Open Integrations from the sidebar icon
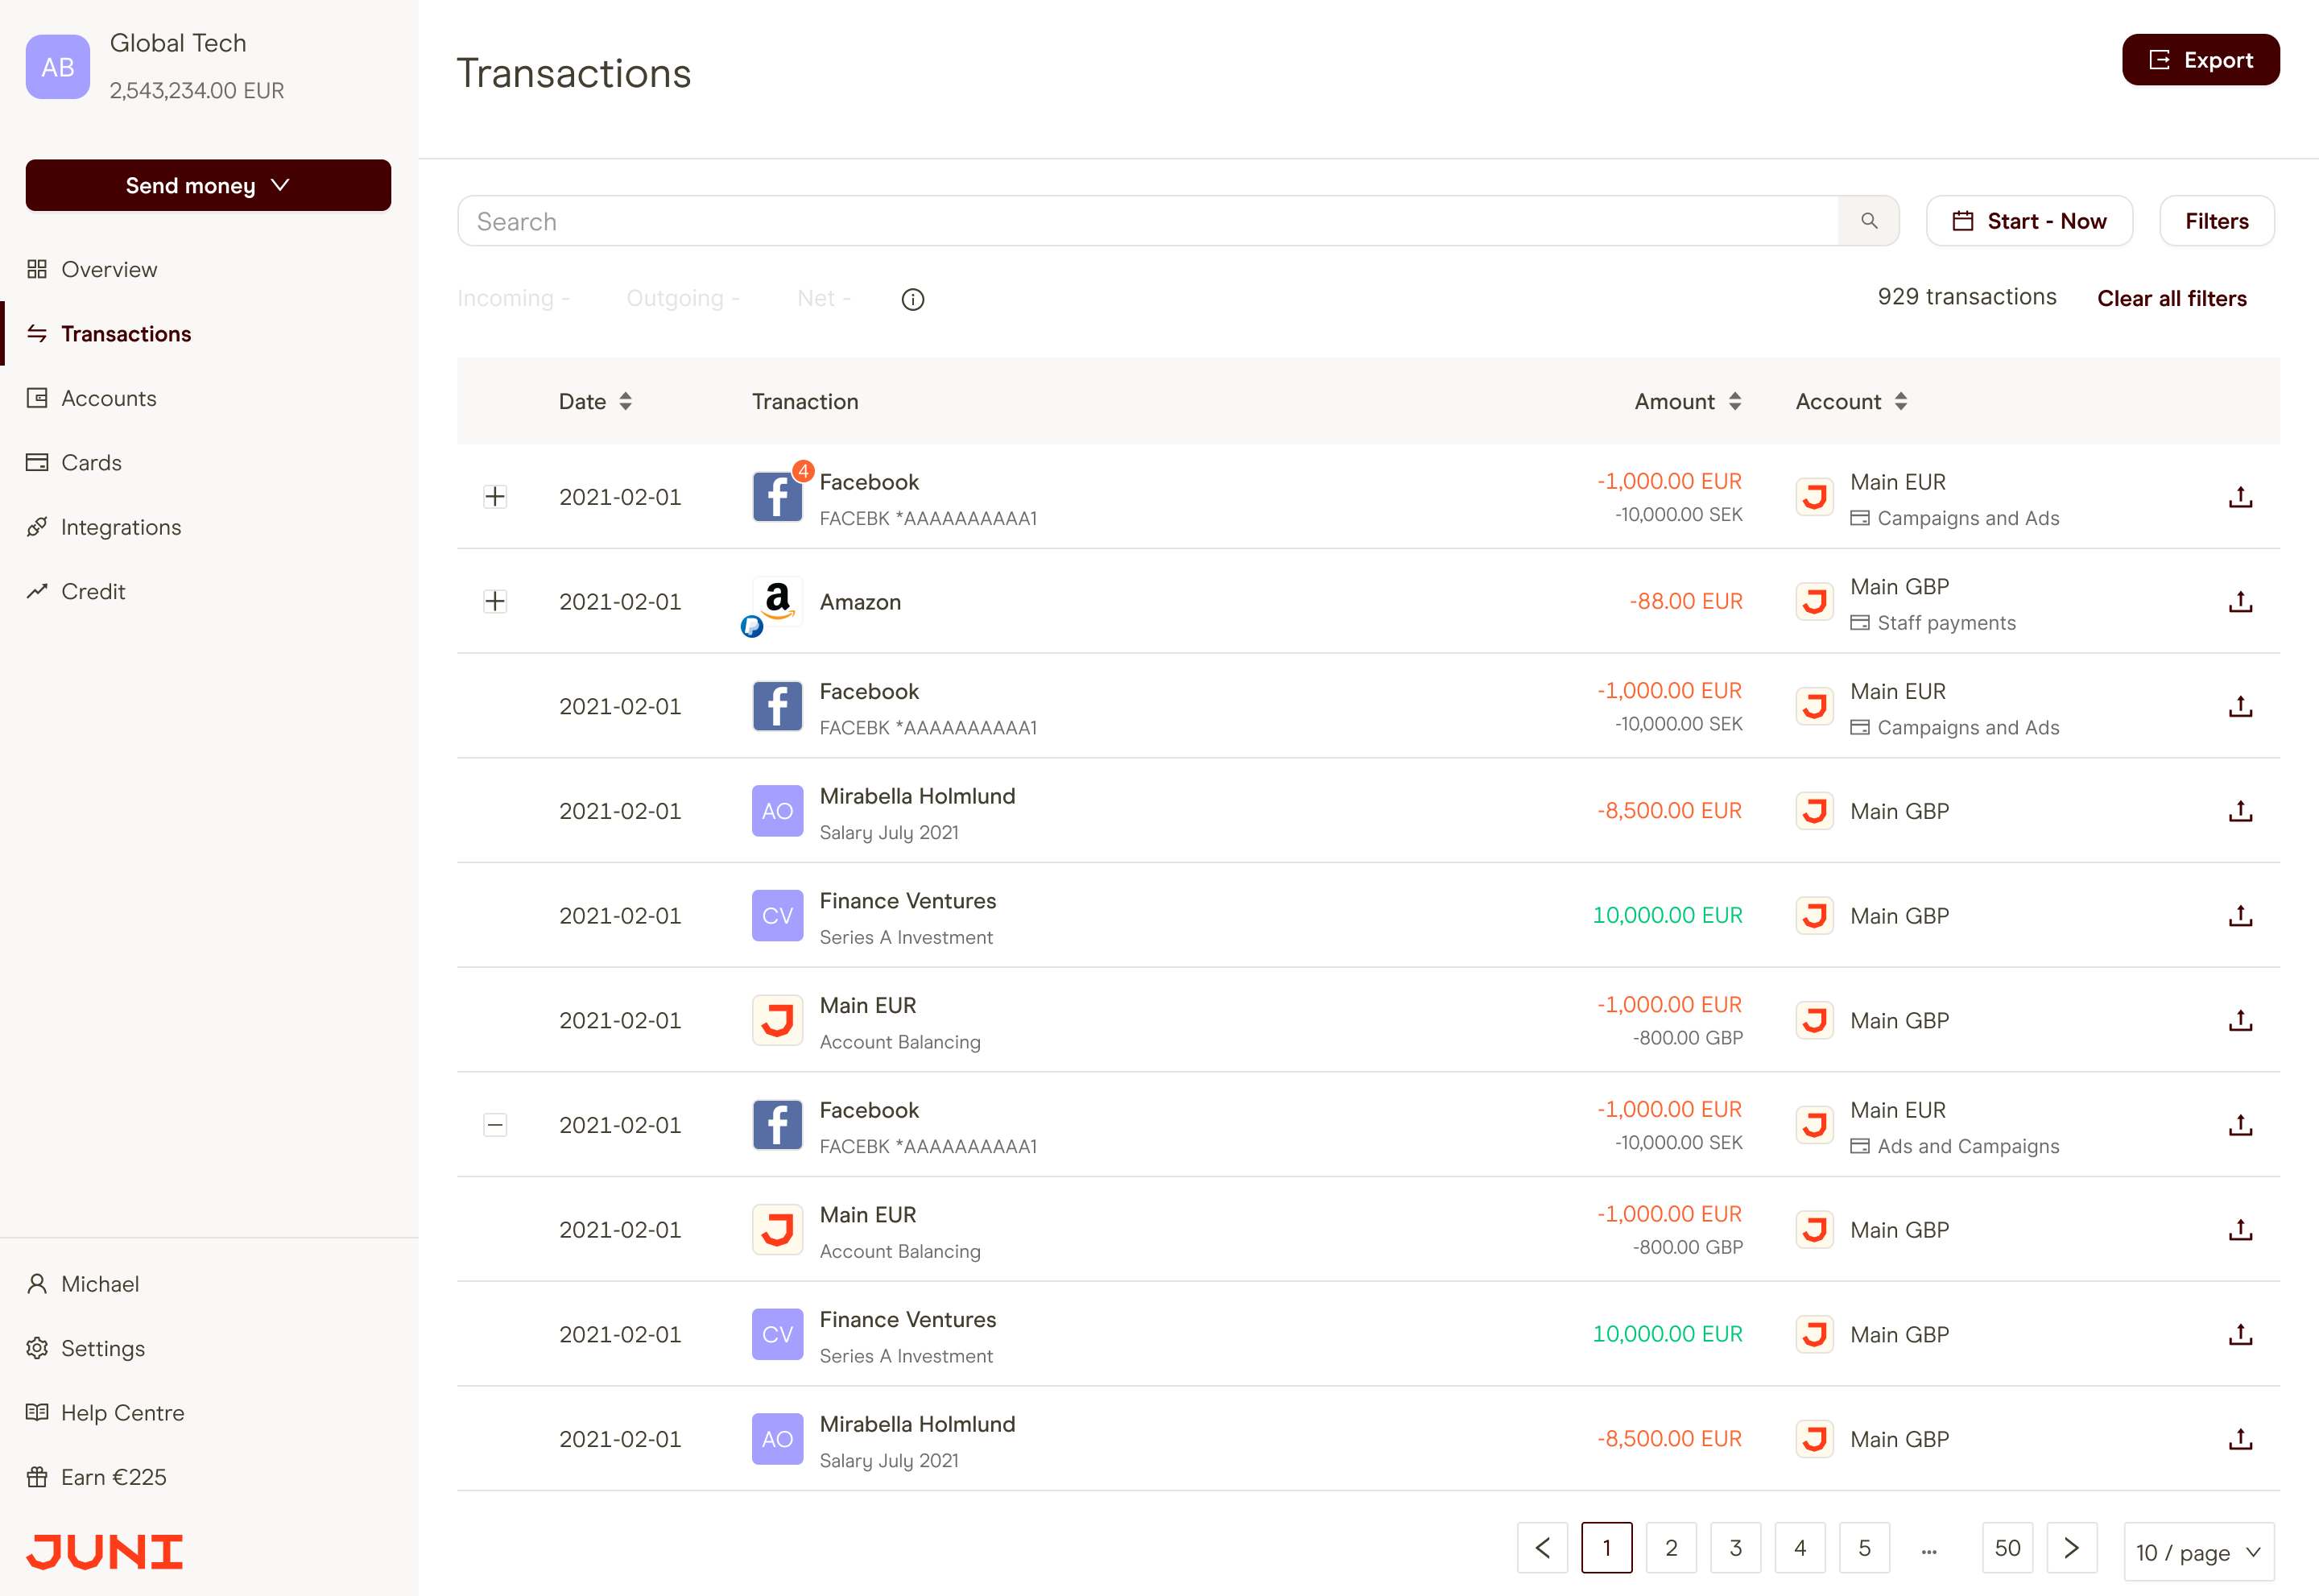Viewport: 2319px width, 1596px height. point(37,527)
